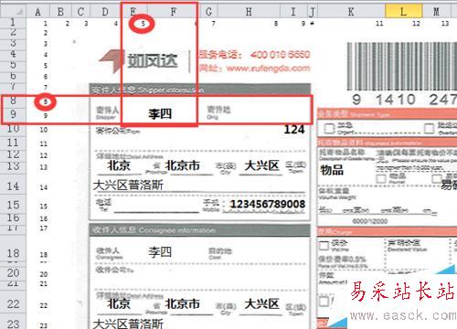The image size is (457, 329).
Task: Click the column A cell containing 22
Action: pos(44,305)
